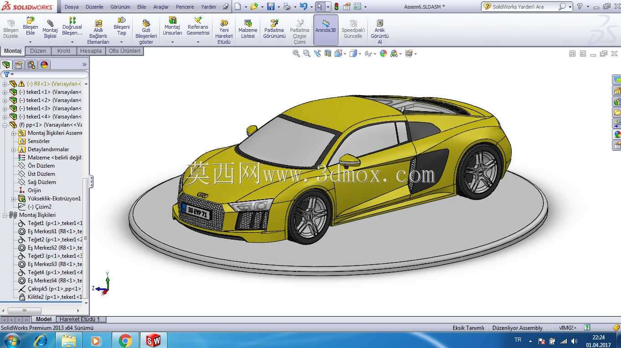
Task: Select the Ön Düzlem plane
Action: tap(41, 166)
